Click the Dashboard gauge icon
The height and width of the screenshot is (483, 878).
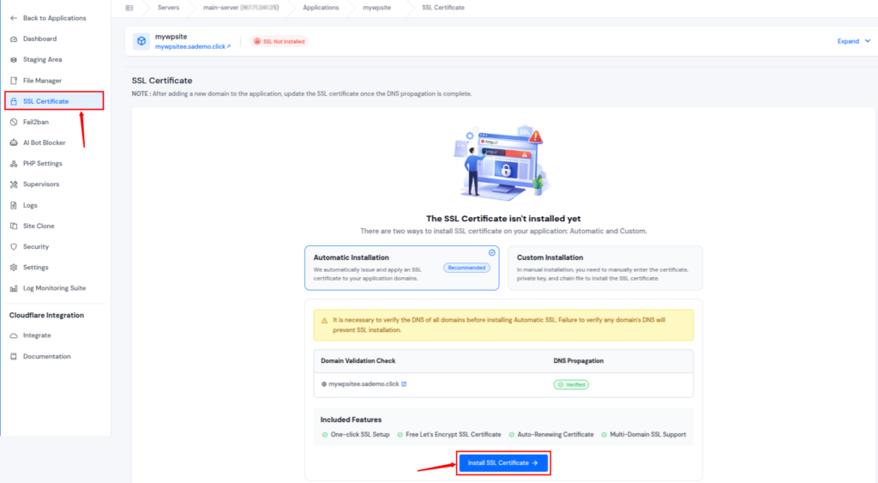click(14, 39)
